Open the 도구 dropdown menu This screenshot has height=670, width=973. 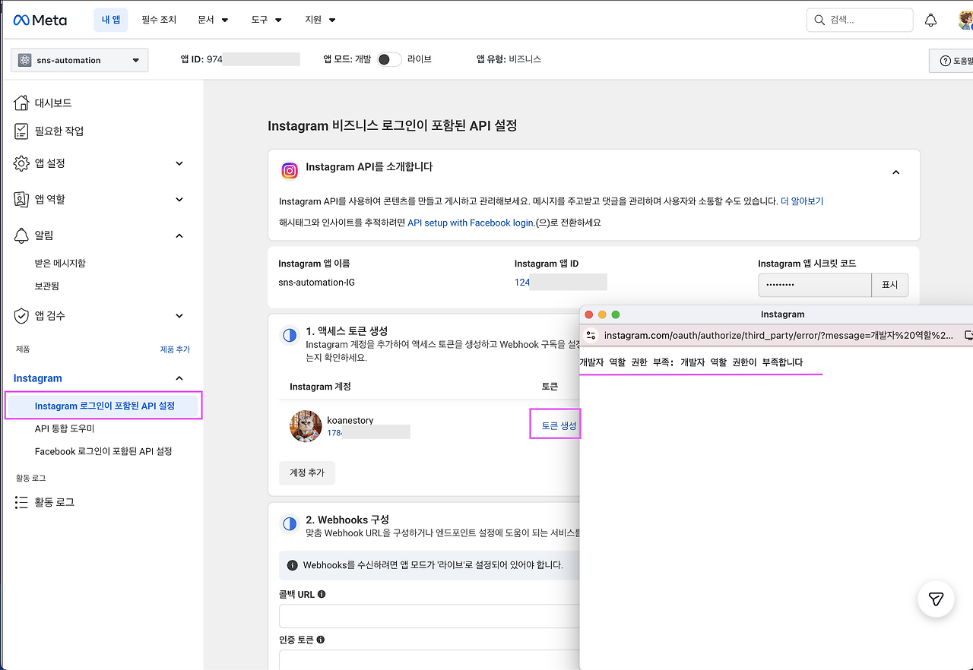click(267, 20)
